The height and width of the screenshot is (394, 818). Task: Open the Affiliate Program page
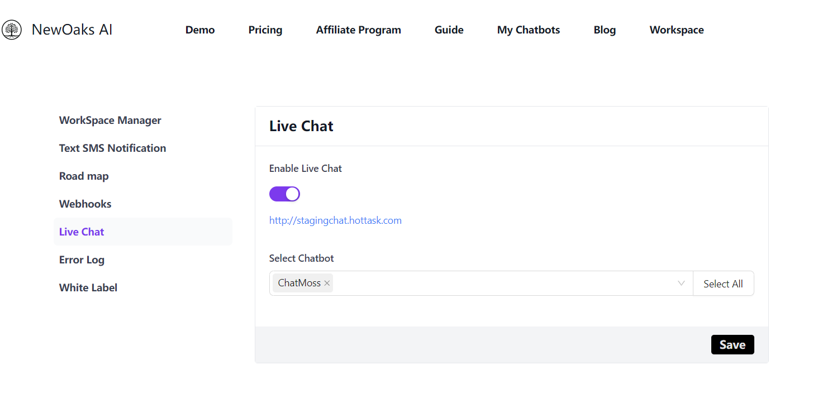(358, 30)
